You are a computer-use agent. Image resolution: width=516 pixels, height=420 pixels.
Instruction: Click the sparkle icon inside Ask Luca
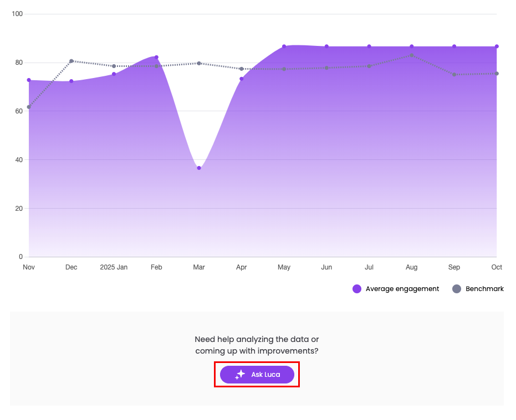[240, 375]
